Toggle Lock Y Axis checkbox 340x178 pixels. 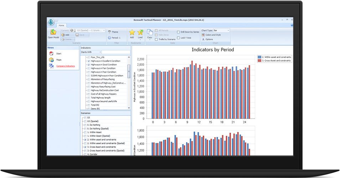178,38
